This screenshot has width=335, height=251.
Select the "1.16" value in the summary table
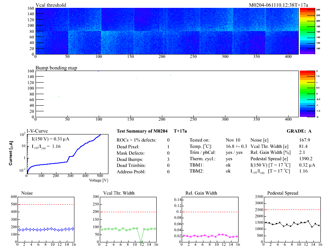(x=303, y=171)
